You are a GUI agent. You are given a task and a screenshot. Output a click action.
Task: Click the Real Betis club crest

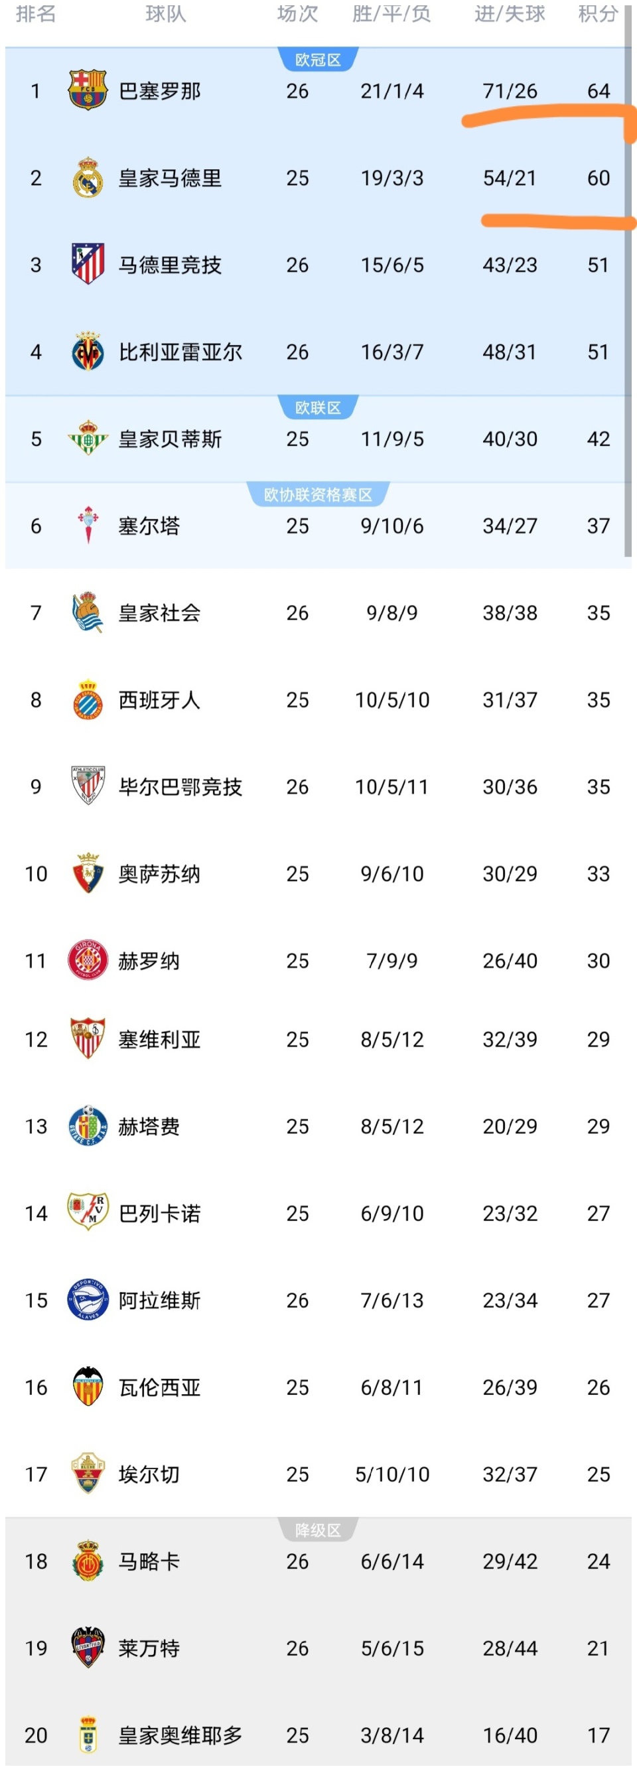(88, 439)
